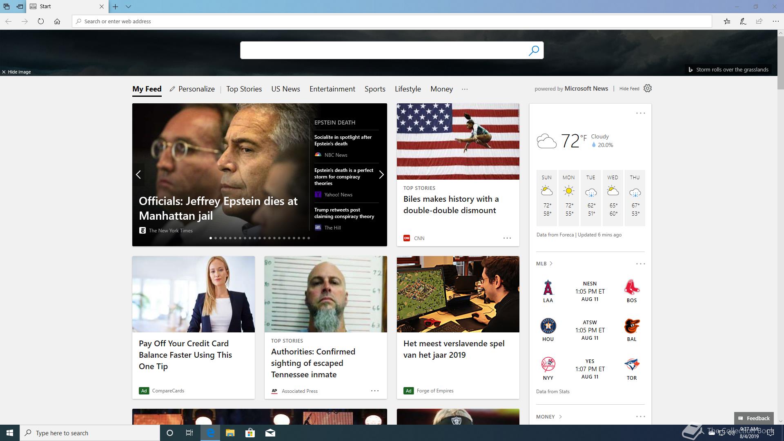Image resolution: width=784 pixels, height=441 pixels.
Task: Click the browser Back arrow
Action: pyautogui.click(x=8, y=21)
